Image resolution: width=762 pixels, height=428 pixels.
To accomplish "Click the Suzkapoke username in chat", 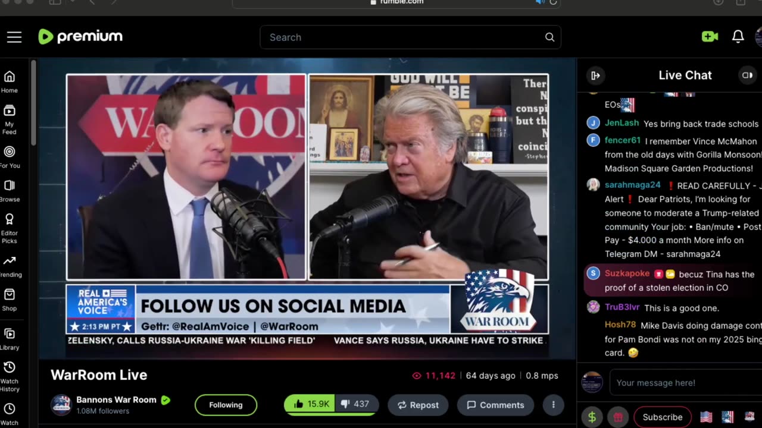I will pyautogui.click(x=627, y=273).
